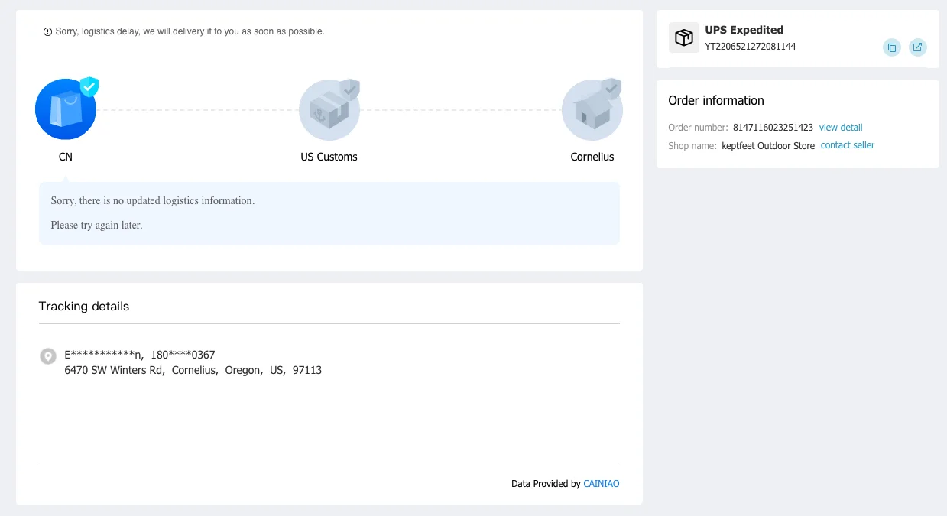Click the US Customs package stage icon
This screenshot has width=947, height=516.
(x=329, y=110)
